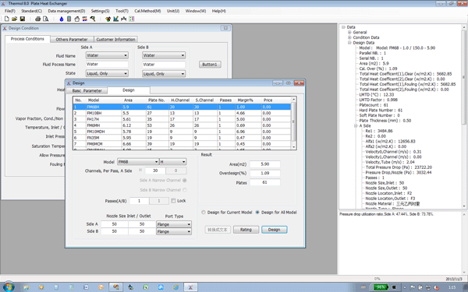Open the Data management(D) menu
This screenshot has width=468, height=292.
tap(66, 11)
